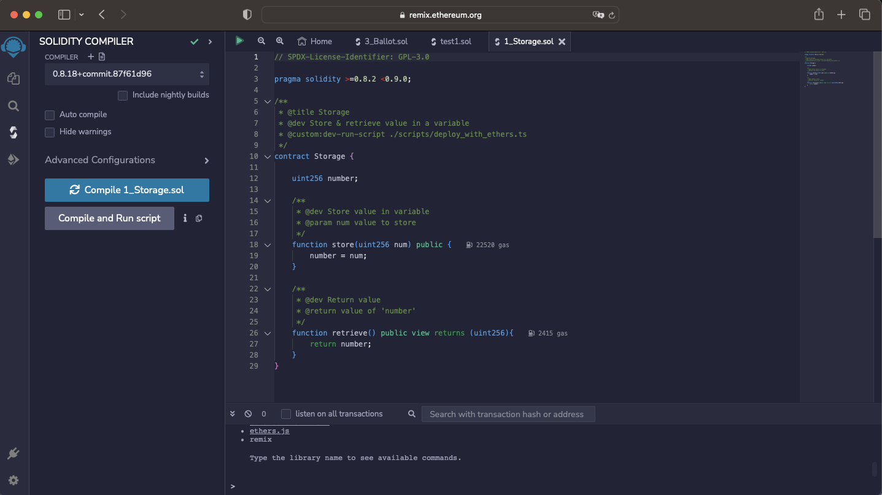Click the 'uint256 number;' code line
882x495 pixels.
click(325, 178)
